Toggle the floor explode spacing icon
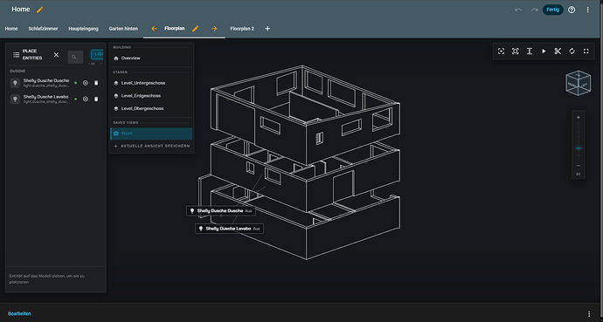This screenshot has width=603, height=322. pos(530,51)
